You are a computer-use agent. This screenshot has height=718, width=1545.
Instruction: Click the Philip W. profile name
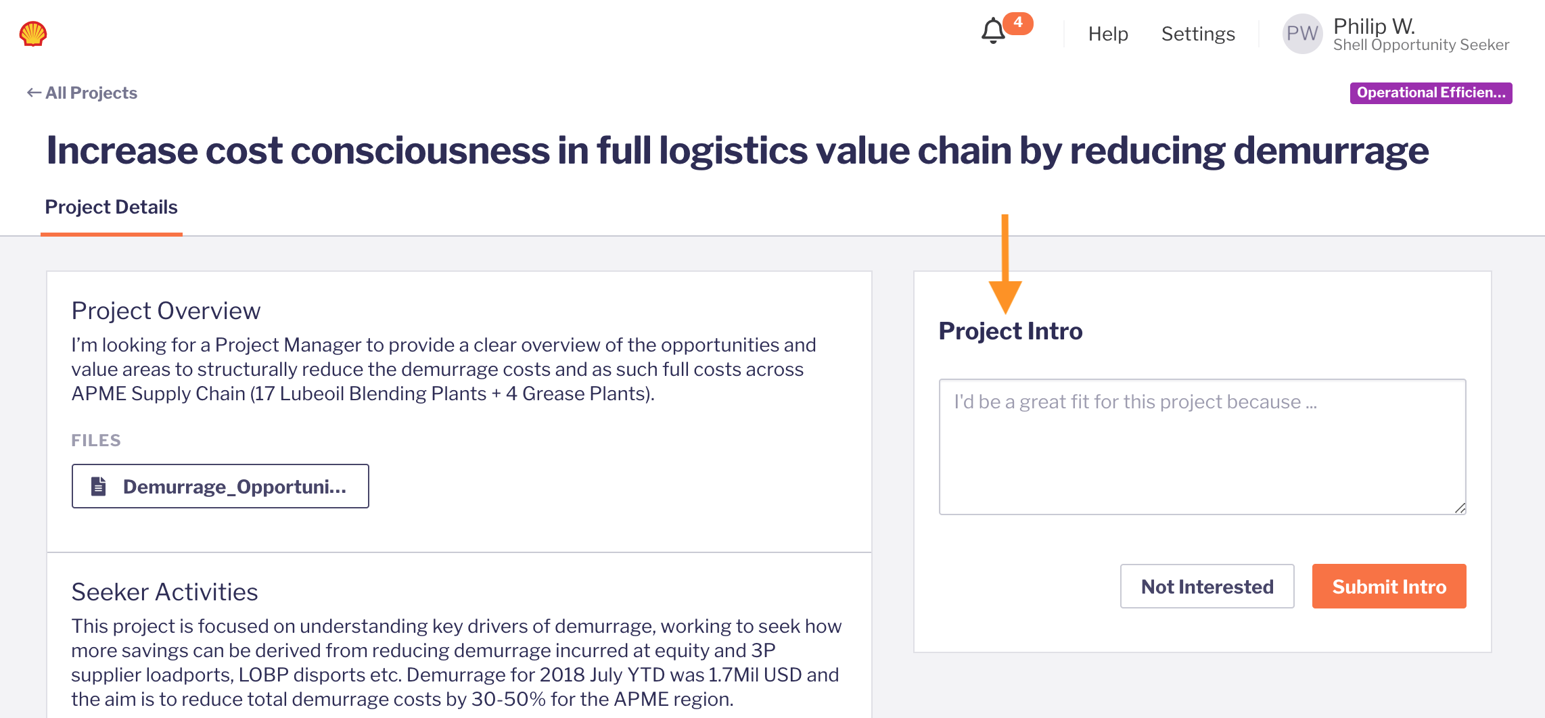click(1374, 26)
